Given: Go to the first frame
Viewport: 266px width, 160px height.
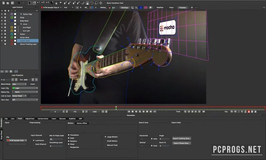Looking at the screenshot, I should (129, 112).
